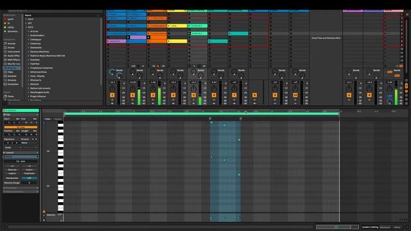Screen dimensions: 411x231
Task: Expand the Native Instruments folder
Action: (x=28, y=89)
